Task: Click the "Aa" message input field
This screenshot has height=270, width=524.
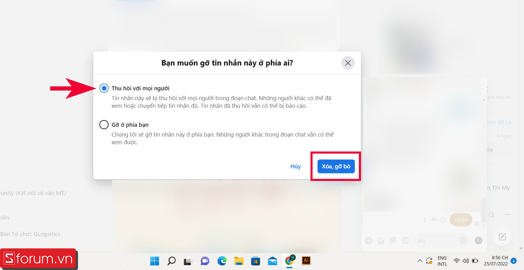Action: point(437,241)
